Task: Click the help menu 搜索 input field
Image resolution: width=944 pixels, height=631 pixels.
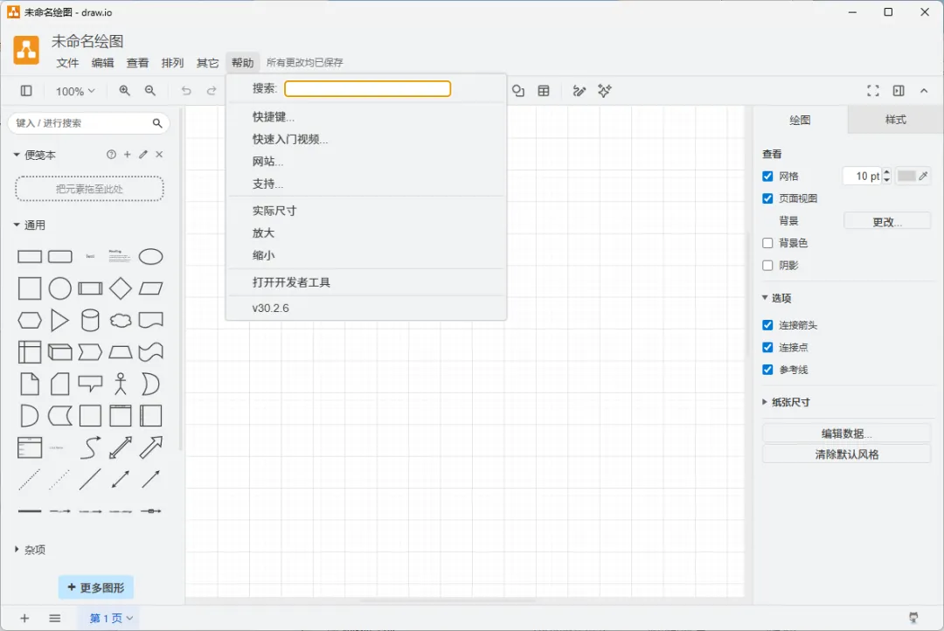Action: [367, 89]
